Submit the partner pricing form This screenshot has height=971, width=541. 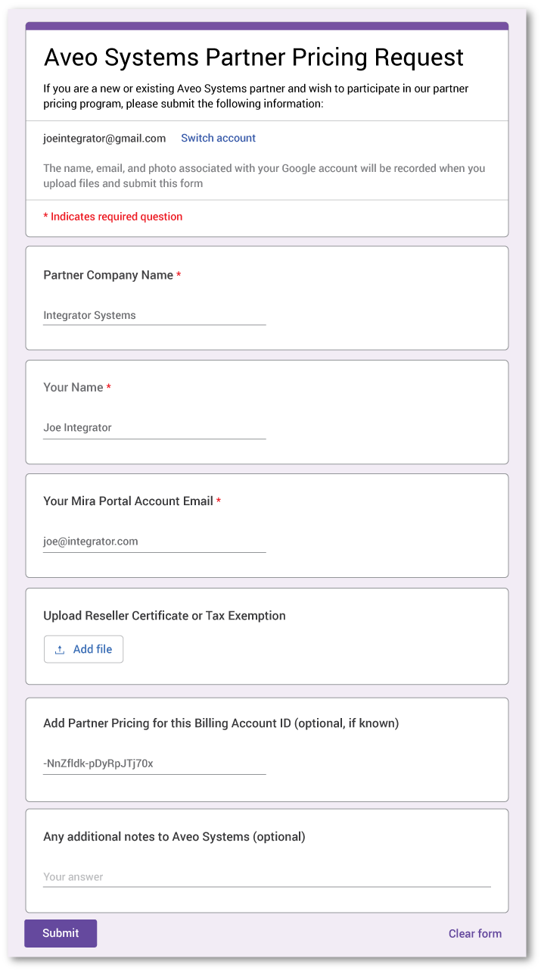[x=61, y=933]
